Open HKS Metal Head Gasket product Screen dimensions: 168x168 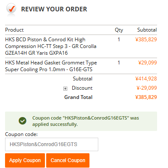point(51,66)
